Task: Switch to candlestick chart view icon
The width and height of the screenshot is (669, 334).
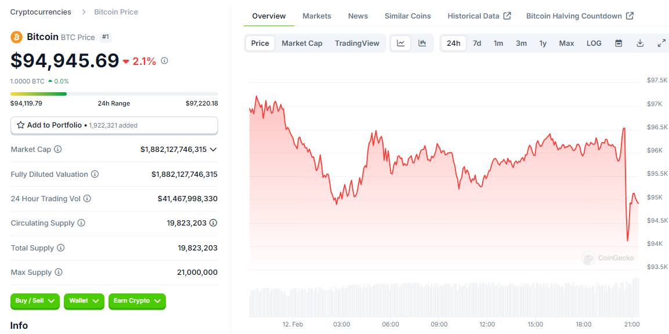Action: (x=422, y=43)
